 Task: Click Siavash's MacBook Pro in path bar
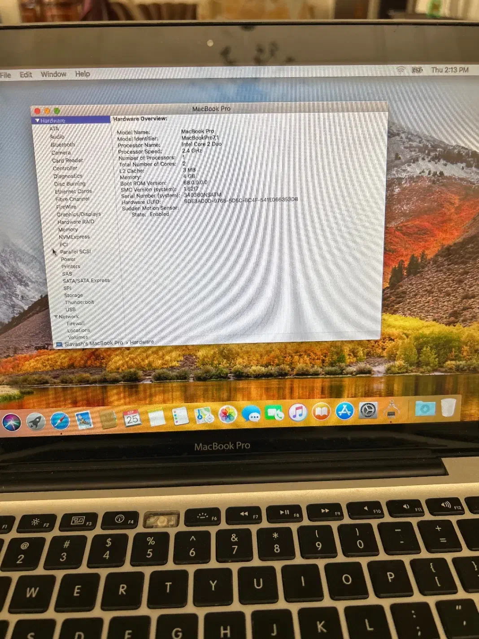[94, 343]
